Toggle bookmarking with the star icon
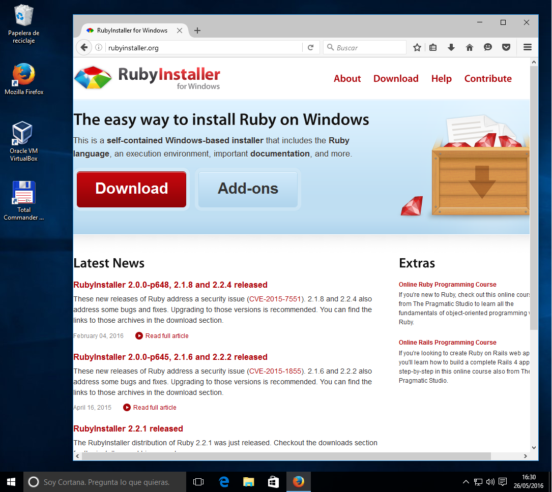 (x=417, y=47)
